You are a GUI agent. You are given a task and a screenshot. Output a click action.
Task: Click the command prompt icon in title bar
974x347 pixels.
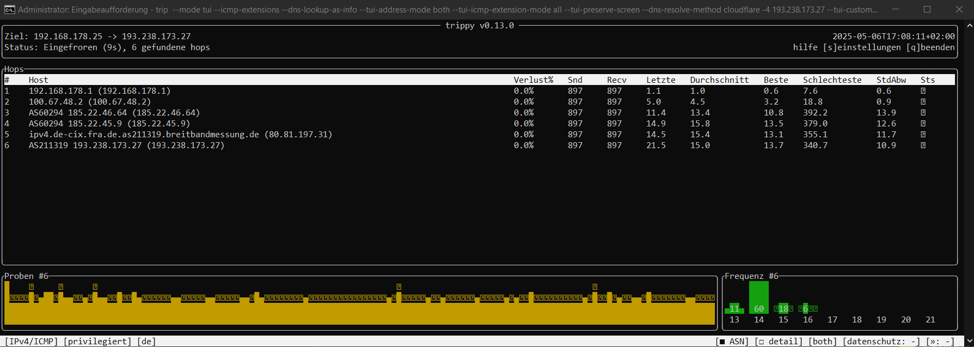[9, 9]
